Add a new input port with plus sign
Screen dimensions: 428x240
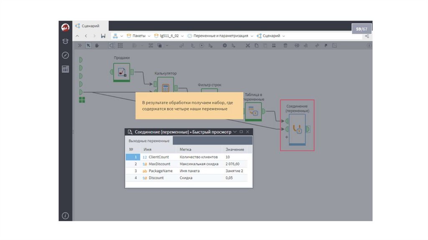[287, 137]
